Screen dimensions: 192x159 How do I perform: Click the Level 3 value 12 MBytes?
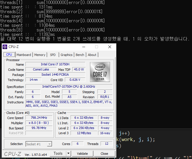click(x=84, y=133)
